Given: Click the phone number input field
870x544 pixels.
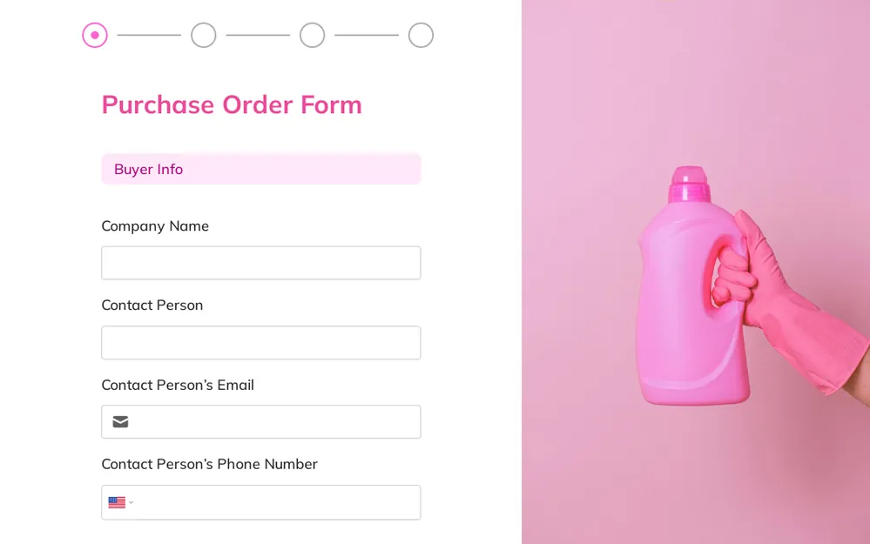Looking at the screenshot, I should [260, 502].
